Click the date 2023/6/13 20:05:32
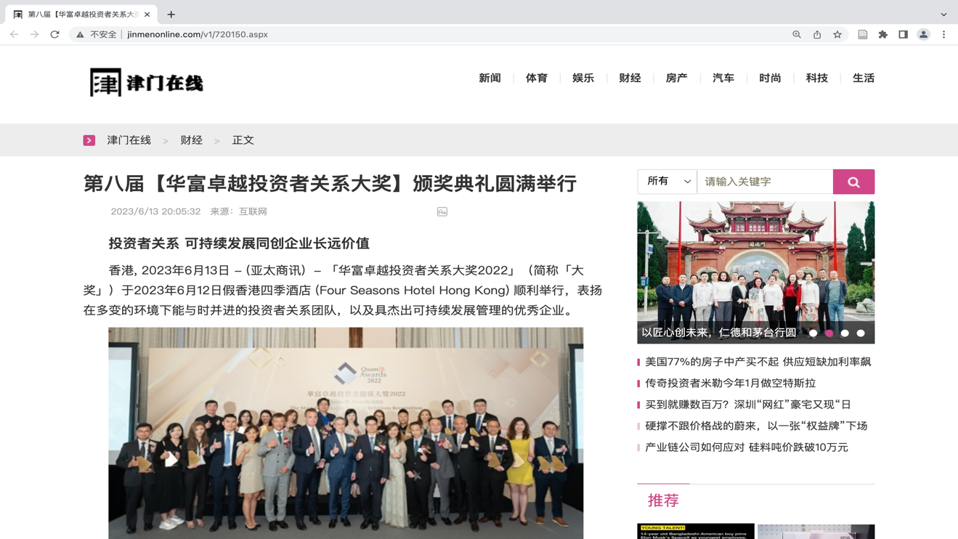958x539 pixels. pos(155,211)
